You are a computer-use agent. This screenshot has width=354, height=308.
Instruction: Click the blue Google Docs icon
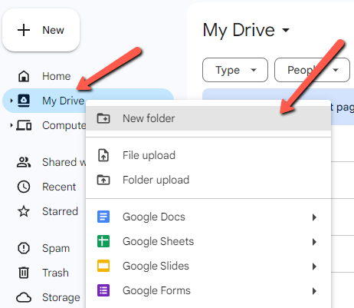pyautogui.click(x=103, y=217)
